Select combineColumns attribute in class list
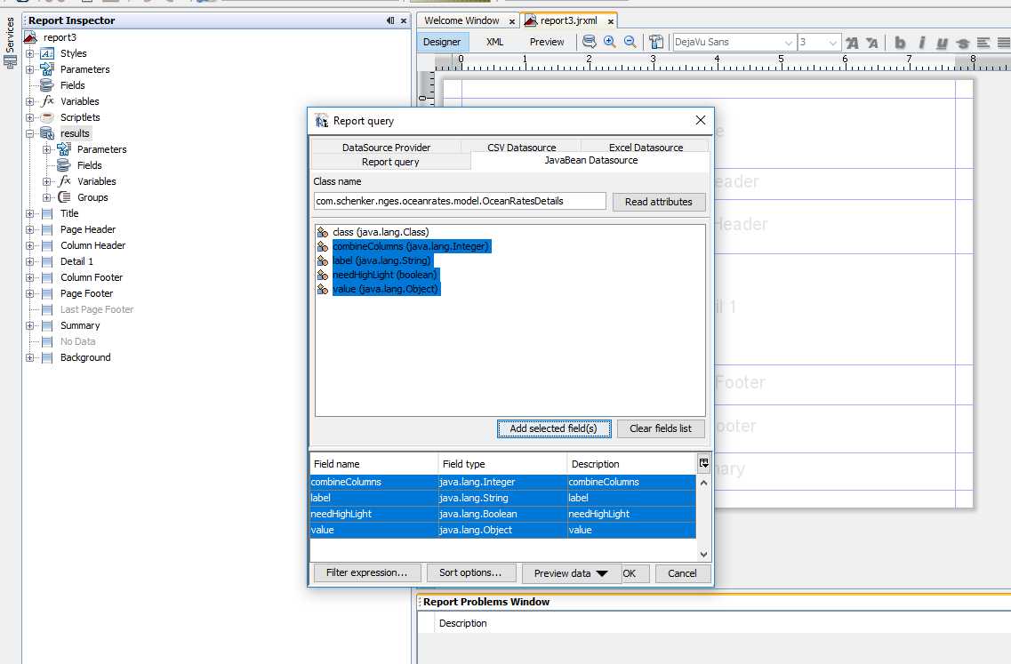 (412, 246)
